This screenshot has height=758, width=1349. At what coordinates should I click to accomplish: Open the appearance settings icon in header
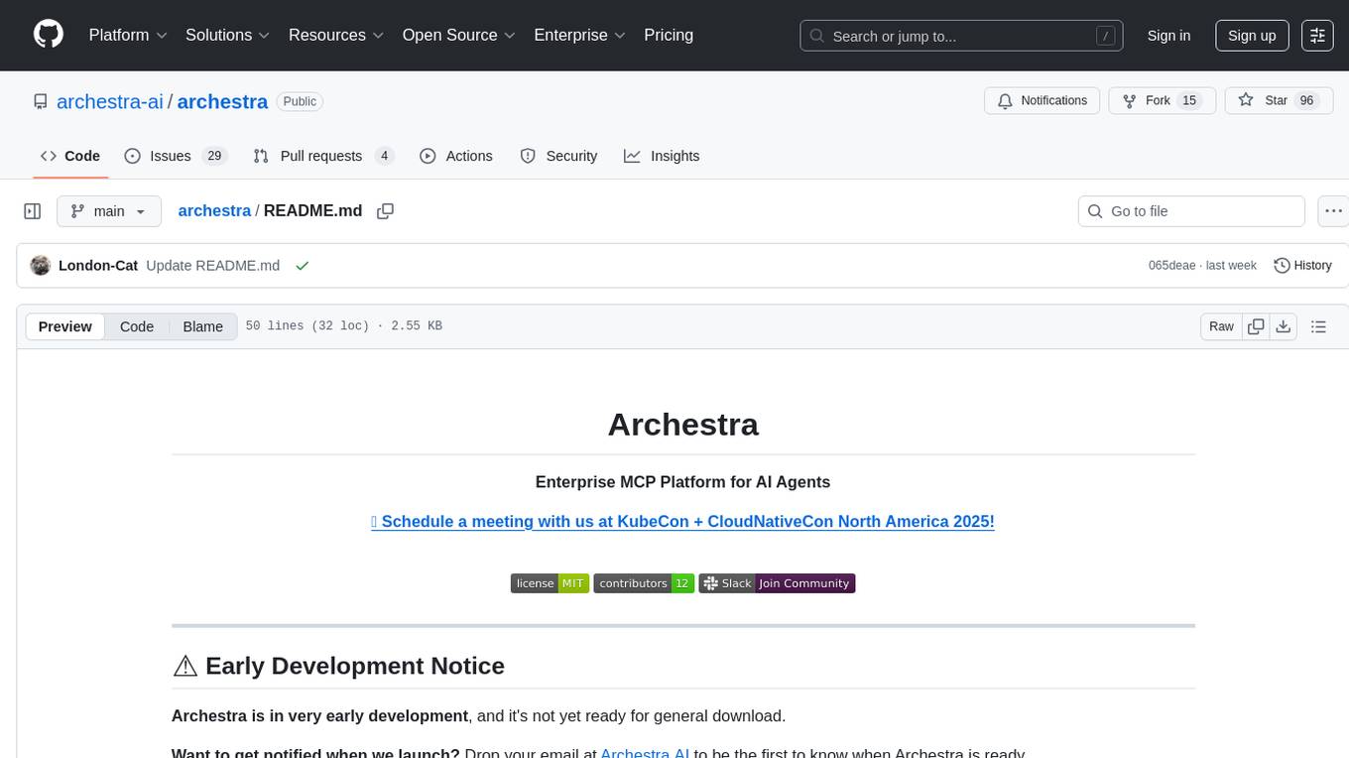[x=1317, y=36]
